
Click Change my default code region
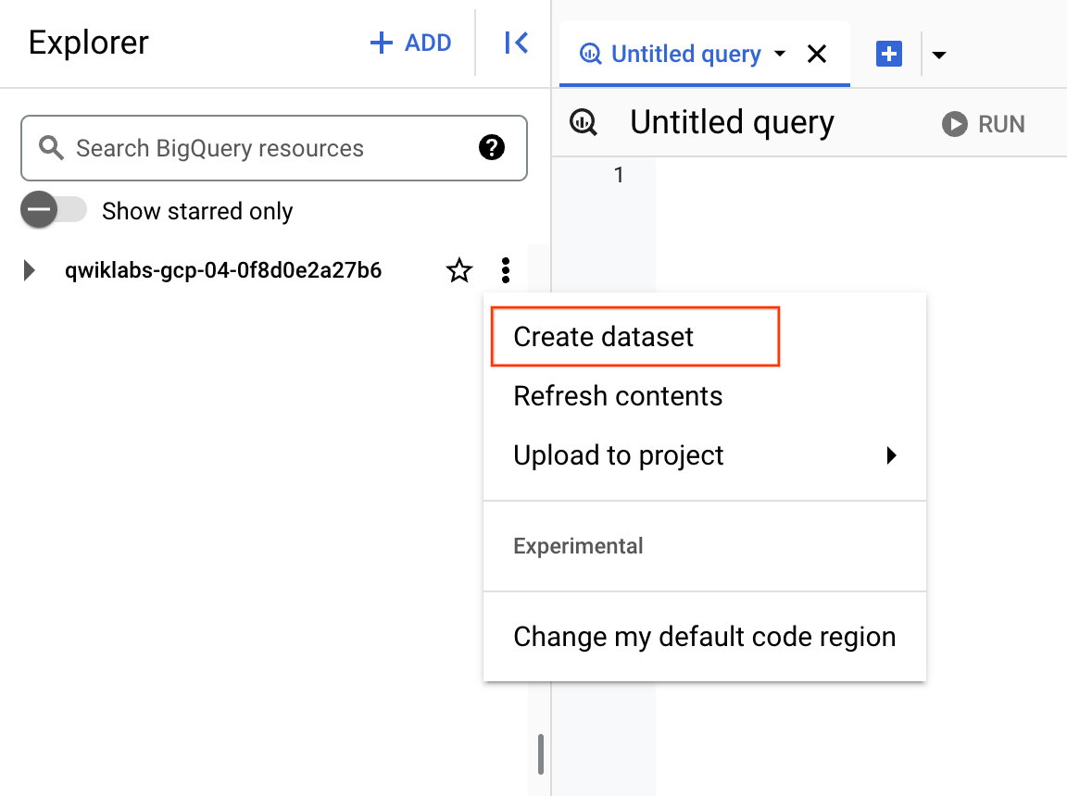[704, 637]
